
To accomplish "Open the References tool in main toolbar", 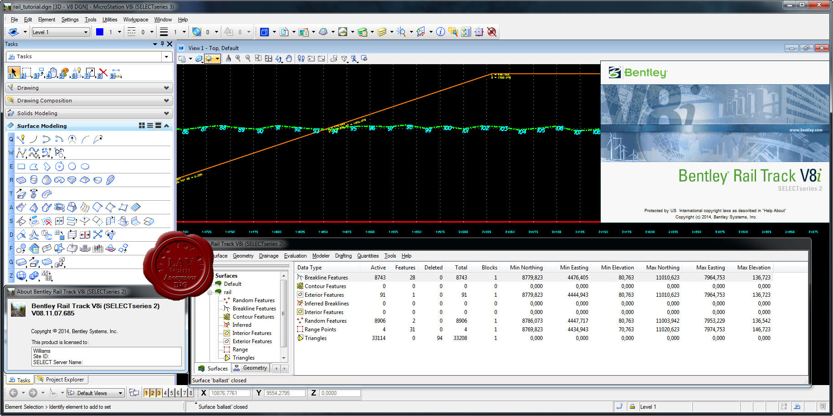I will click(284, 32).
